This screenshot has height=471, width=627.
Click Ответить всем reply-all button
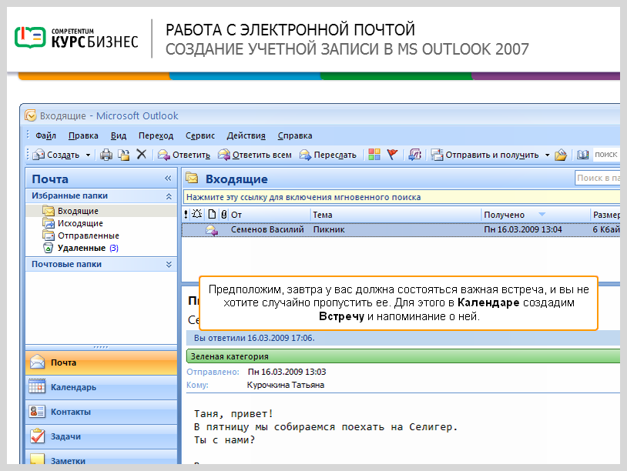(255, 155)
